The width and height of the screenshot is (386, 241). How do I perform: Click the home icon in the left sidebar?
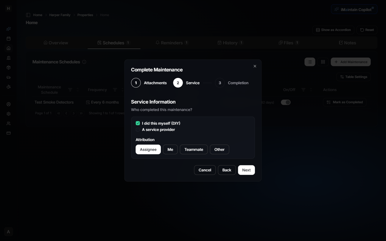click(8, 48)
